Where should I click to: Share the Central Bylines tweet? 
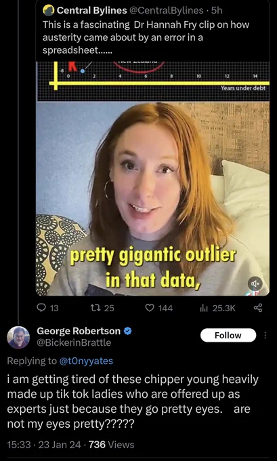tap(257, 308)
